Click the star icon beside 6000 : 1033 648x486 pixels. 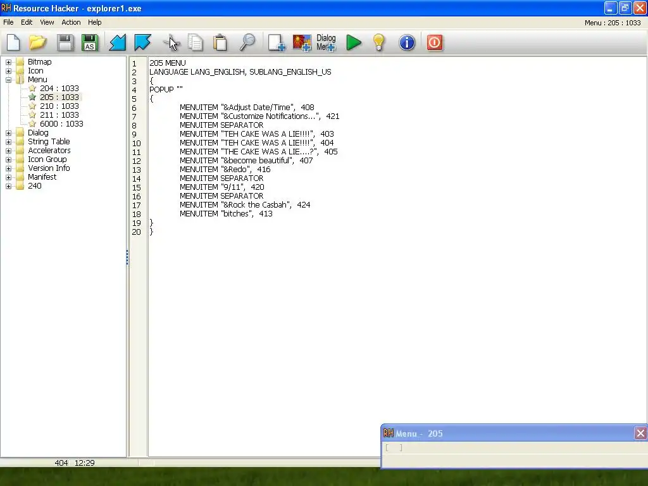32,123
